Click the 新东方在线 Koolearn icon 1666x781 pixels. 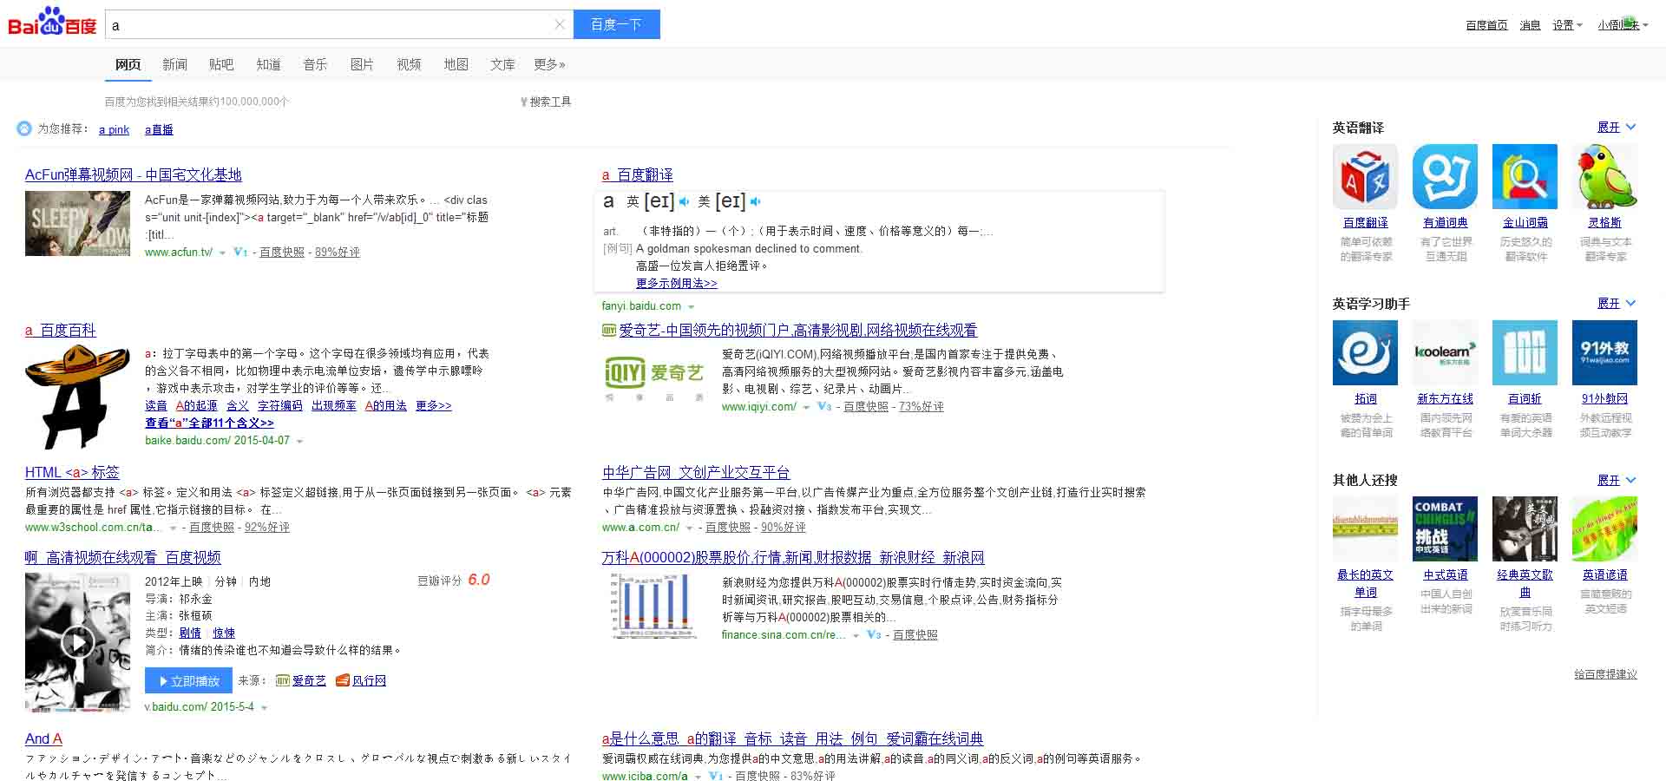point(1444,352)
